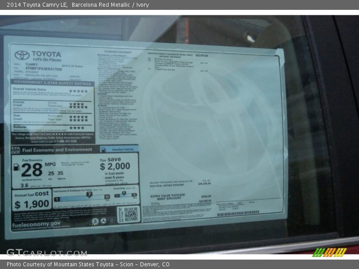The height and width of the screenshot is (269, 359).
Task: Click the CAMRY model name
Action: click(x=31, y=64)
